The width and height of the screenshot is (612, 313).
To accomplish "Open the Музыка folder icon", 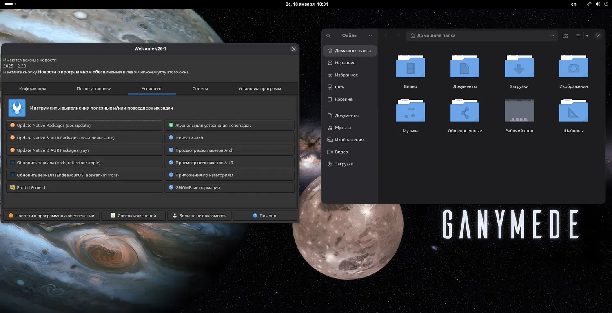I will [x=410, y=111].
